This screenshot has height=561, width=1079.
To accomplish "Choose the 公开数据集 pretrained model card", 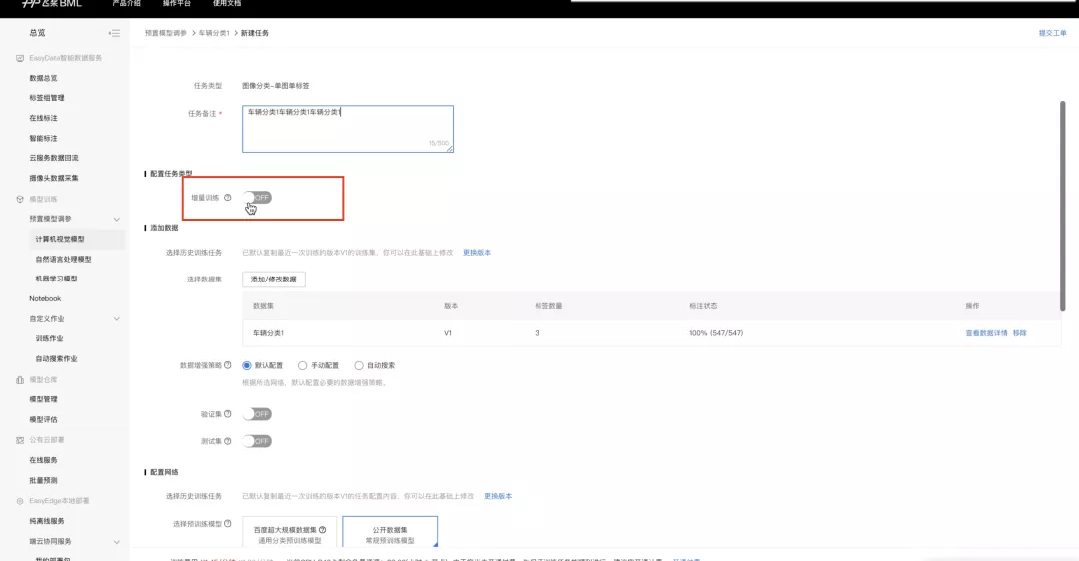I will (x=390, y=533).
